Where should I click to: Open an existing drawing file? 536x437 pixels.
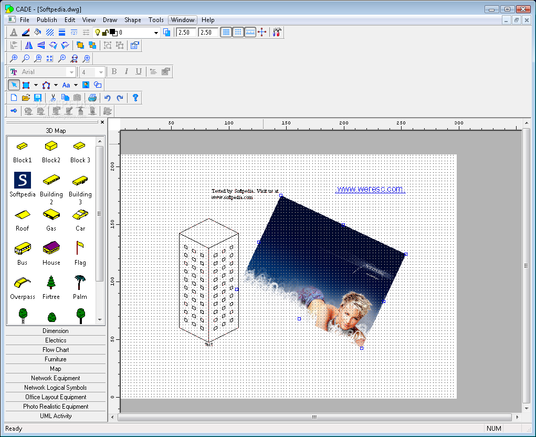tap(26, 98)
